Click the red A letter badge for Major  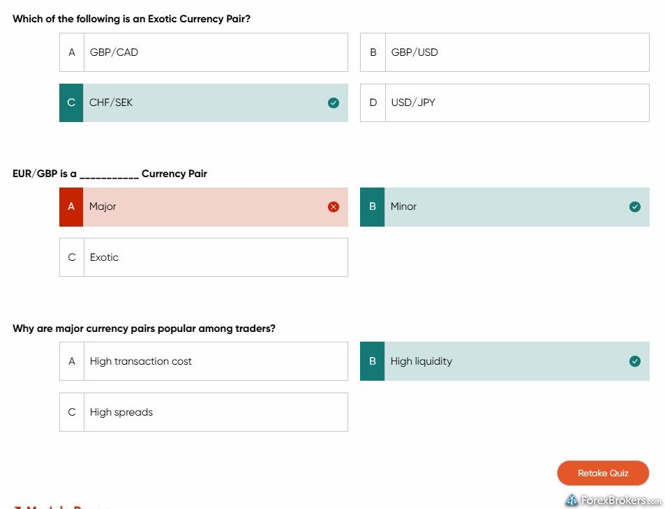click(x=71, y=207)
